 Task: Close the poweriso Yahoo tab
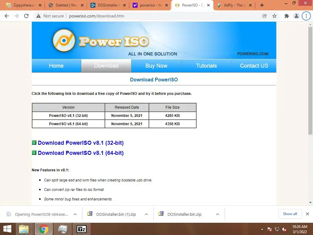(x=167, y=6)
